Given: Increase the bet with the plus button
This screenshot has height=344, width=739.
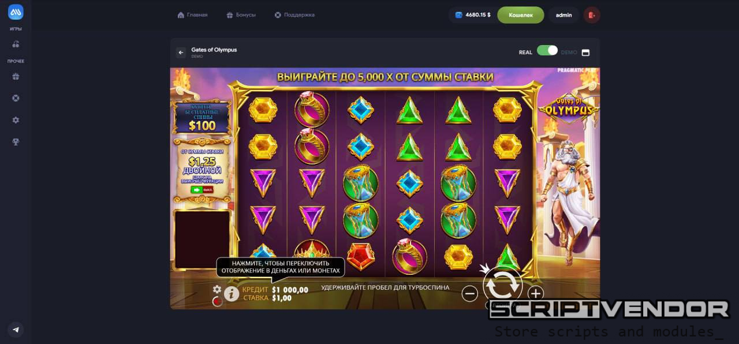Looking at the screenshot, I should (x=535, y=293).
